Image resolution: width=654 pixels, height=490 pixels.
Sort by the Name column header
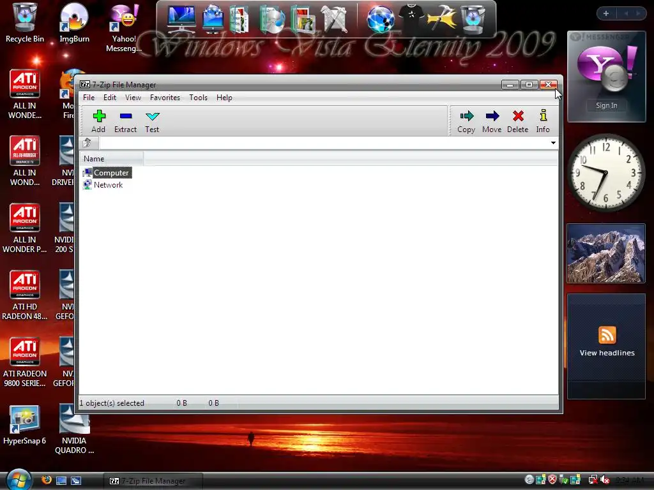(111, 159)
